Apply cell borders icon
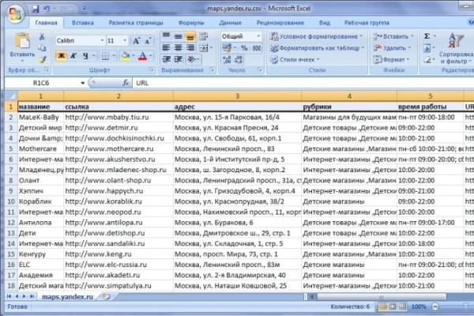 105,56
